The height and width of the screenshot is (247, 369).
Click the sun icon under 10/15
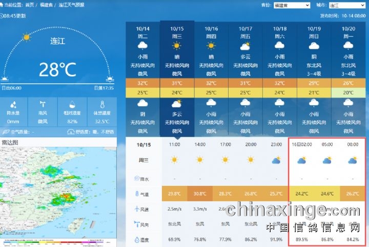point(177,46)
